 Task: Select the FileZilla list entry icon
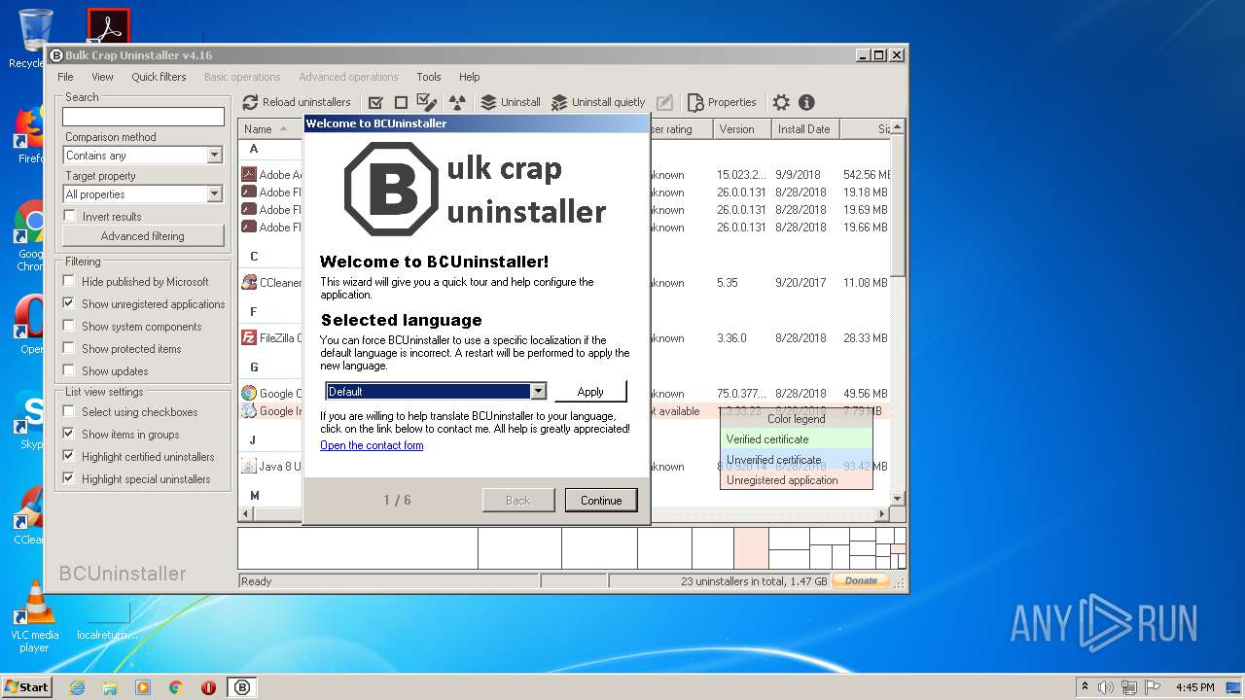[x=249, y=338]
